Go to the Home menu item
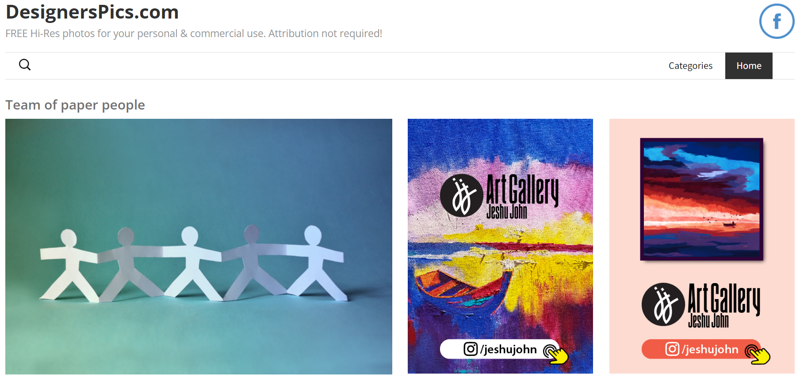Screen dimensions: 800x378 point(749,66)
